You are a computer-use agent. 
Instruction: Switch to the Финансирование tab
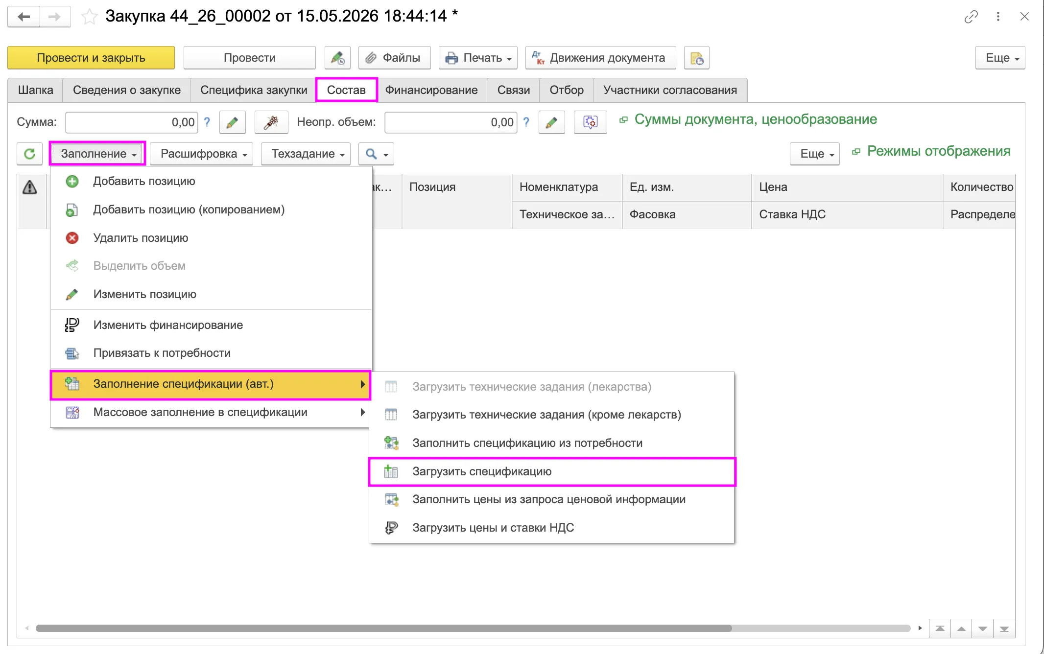pyautogui.click(x=431, y=90)
